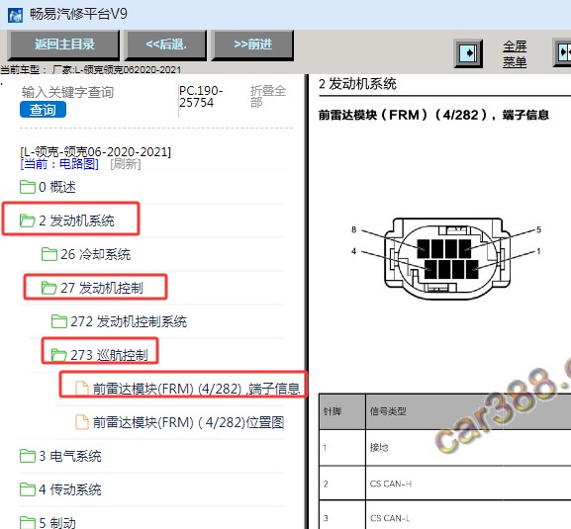
Task: Click the 畅易汽修平台V9 app icon
Action: (15, 15)
